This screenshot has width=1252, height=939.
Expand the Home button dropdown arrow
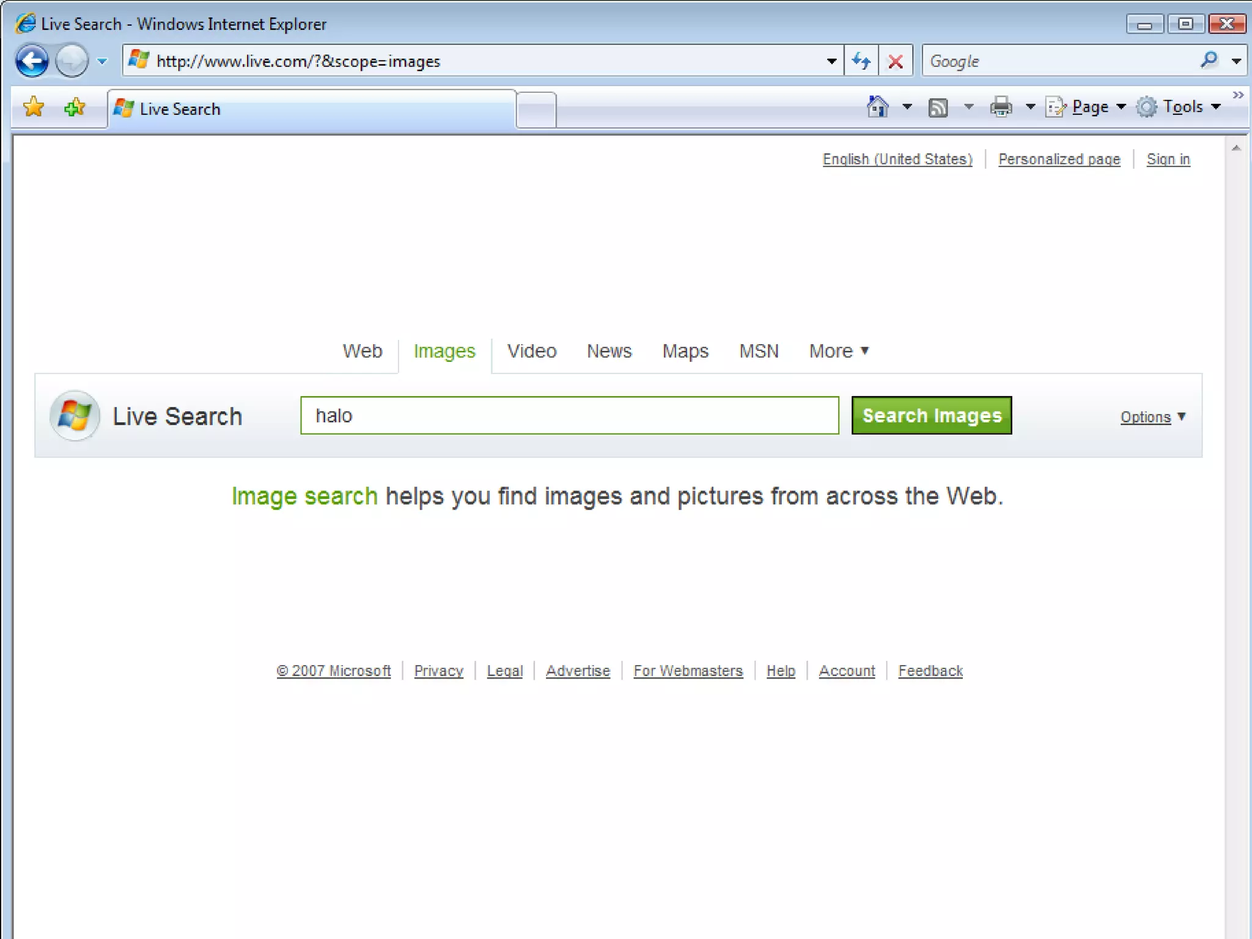907,107
